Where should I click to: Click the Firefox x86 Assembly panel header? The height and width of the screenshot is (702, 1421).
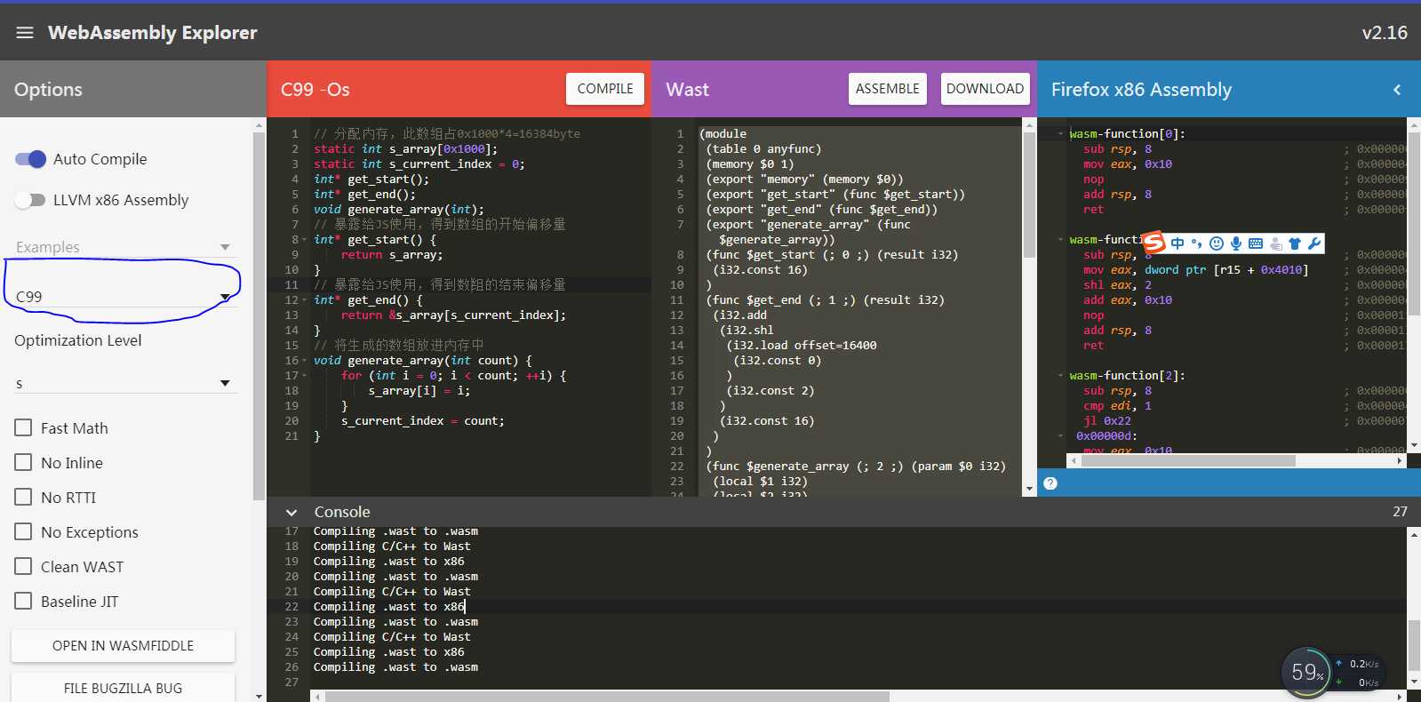1141,90
